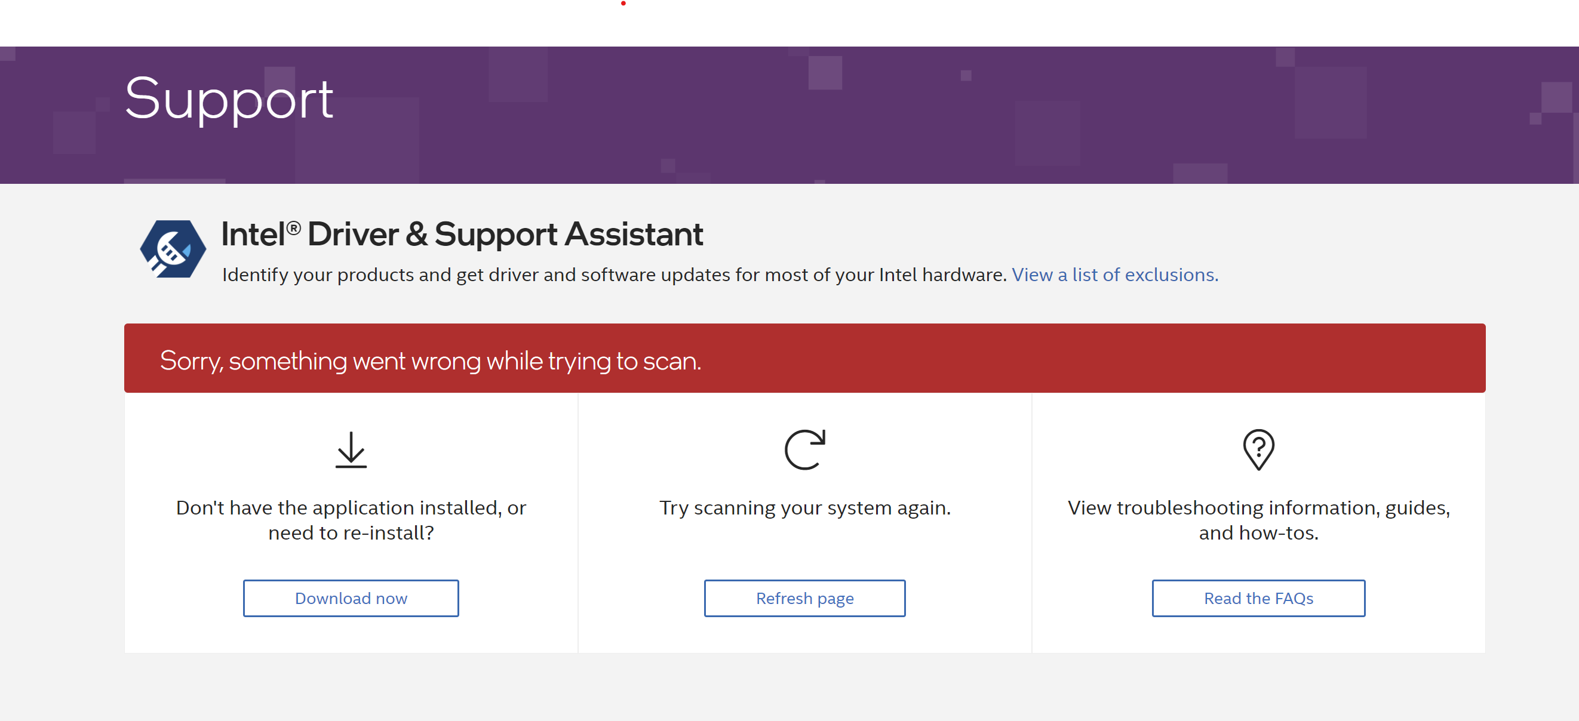The width and height of the screenshot is (1579, 721).
Task: Open the Read the FAQs button
Action: (1258, 598)
